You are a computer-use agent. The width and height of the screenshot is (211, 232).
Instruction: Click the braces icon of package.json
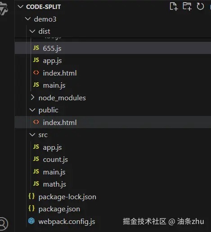tap(31, 209)
